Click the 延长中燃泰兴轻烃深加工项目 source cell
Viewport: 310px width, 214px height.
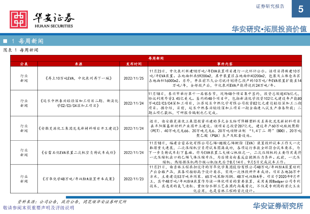78,103
